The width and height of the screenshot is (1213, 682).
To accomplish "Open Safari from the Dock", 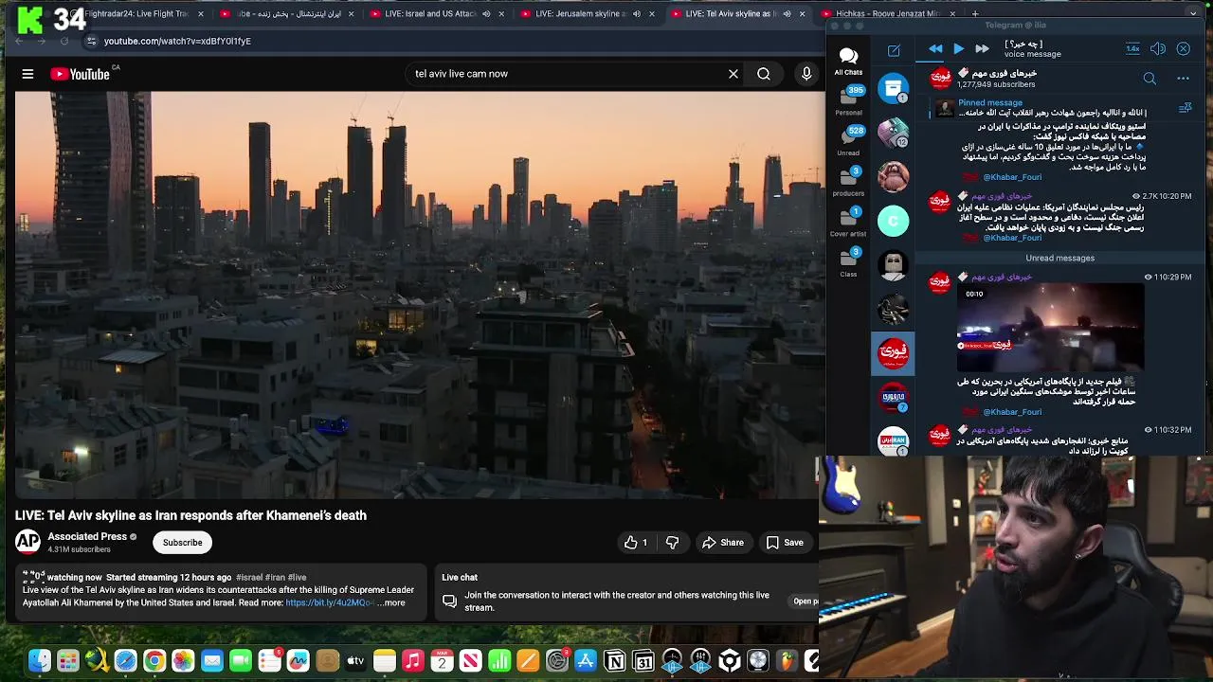I will (x=125, y=661).
